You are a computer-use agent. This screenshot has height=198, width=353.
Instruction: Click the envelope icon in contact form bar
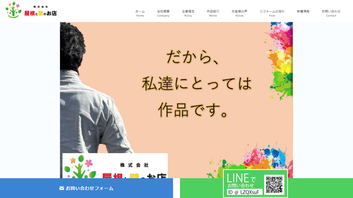pyautogui.click(x=61, y=188)
